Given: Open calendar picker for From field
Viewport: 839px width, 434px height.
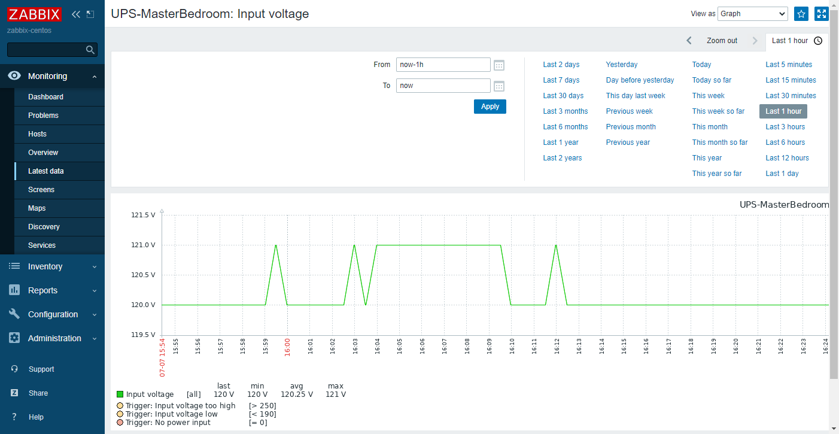Looking at the screenshot, I should pos(498,64).
